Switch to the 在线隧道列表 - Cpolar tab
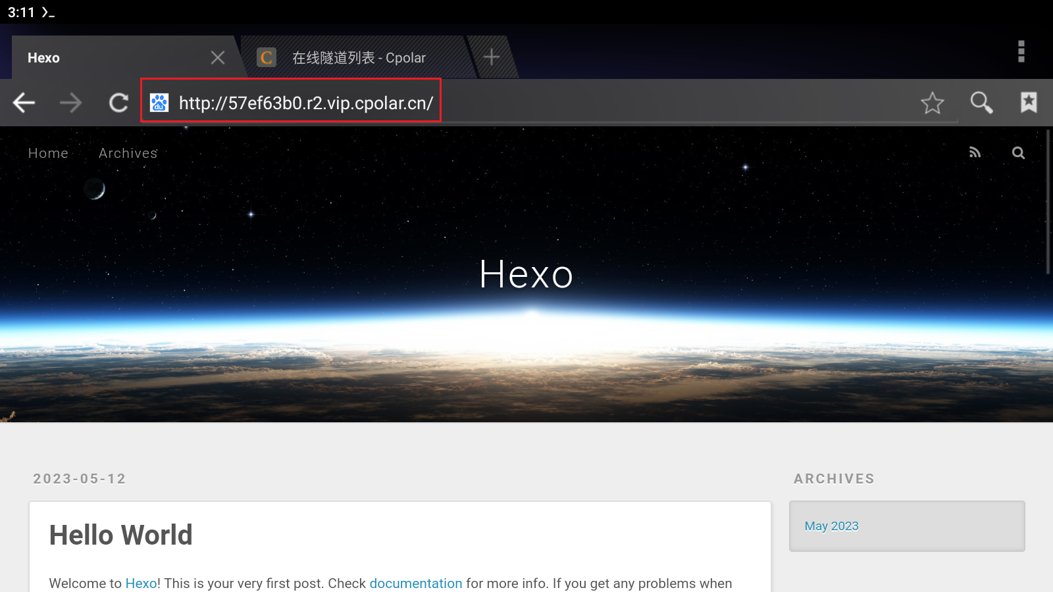1053x592 pixels. tap(359, 58)
